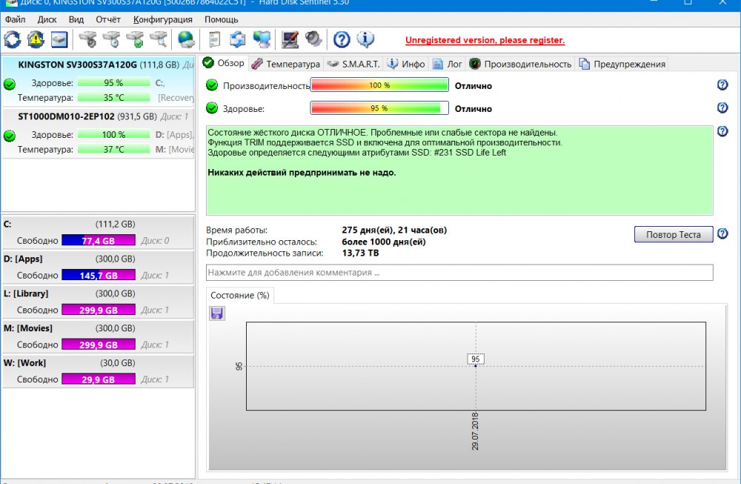Open the blue question mark help toolbar icon

tap(342, 39)
